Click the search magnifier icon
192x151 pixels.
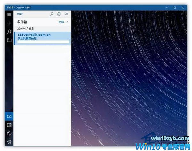tap(52, 14)
